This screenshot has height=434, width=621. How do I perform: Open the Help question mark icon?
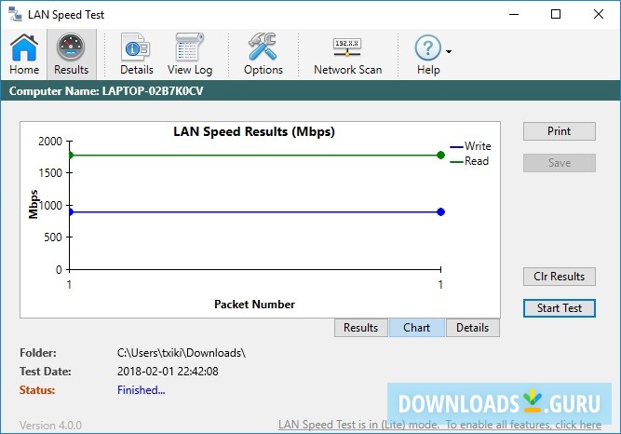(427, 54)
